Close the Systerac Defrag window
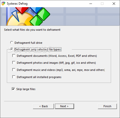 click(x=114, y=4)
